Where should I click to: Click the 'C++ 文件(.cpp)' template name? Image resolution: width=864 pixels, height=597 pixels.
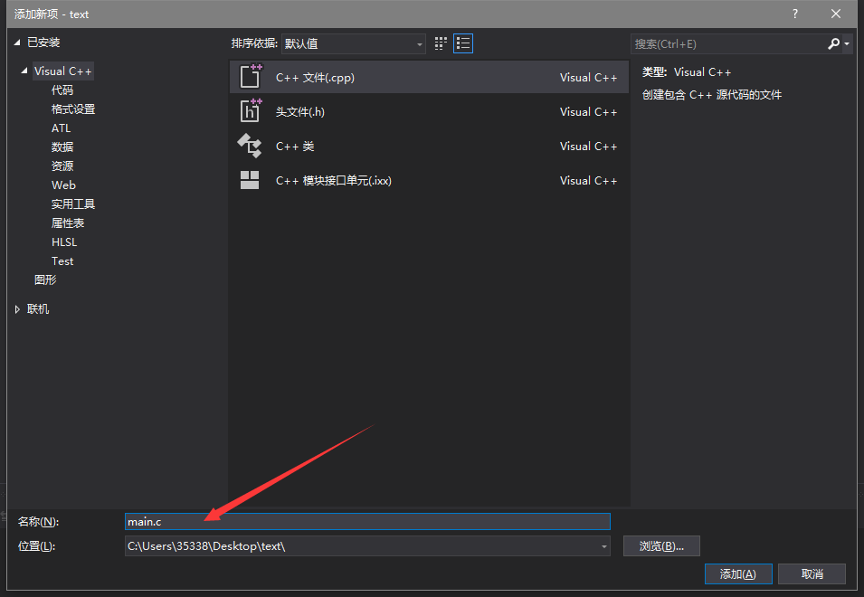coord(315,78)
